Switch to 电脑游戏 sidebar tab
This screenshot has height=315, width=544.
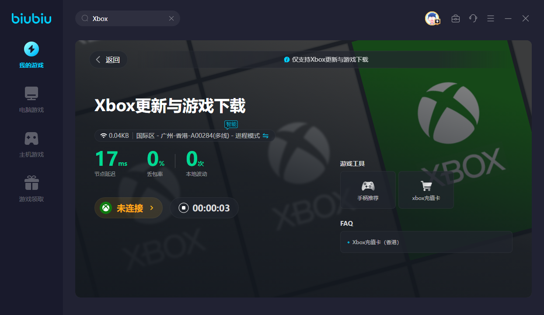31,94
